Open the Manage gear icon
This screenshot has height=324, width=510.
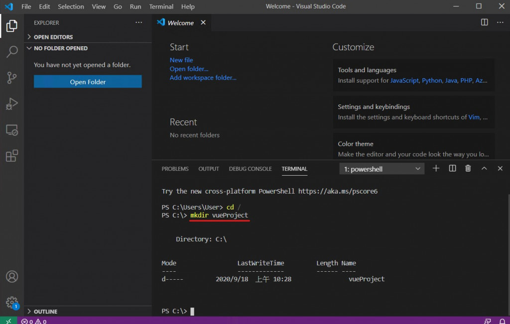tap(12, 302)
